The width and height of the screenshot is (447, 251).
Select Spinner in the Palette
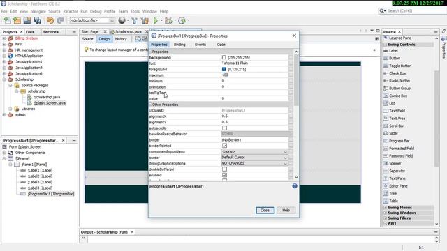(395, 163)
